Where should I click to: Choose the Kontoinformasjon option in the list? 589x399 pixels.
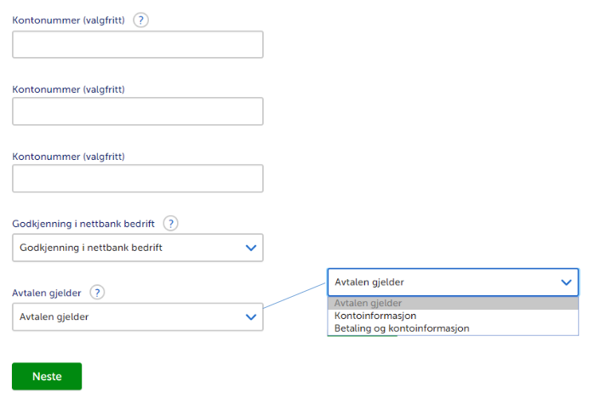pos(375,316)
